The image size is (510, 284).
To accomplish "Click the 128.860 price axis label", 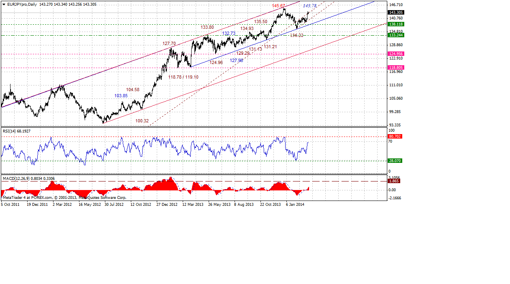I will 395,45.
